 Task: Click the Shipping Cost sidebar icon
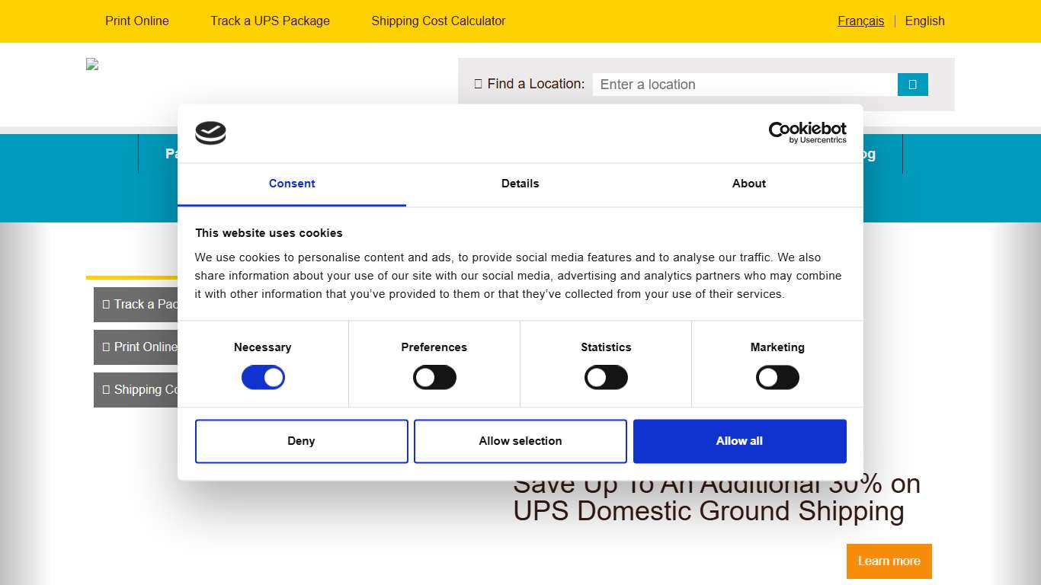(x=105, y=389)
